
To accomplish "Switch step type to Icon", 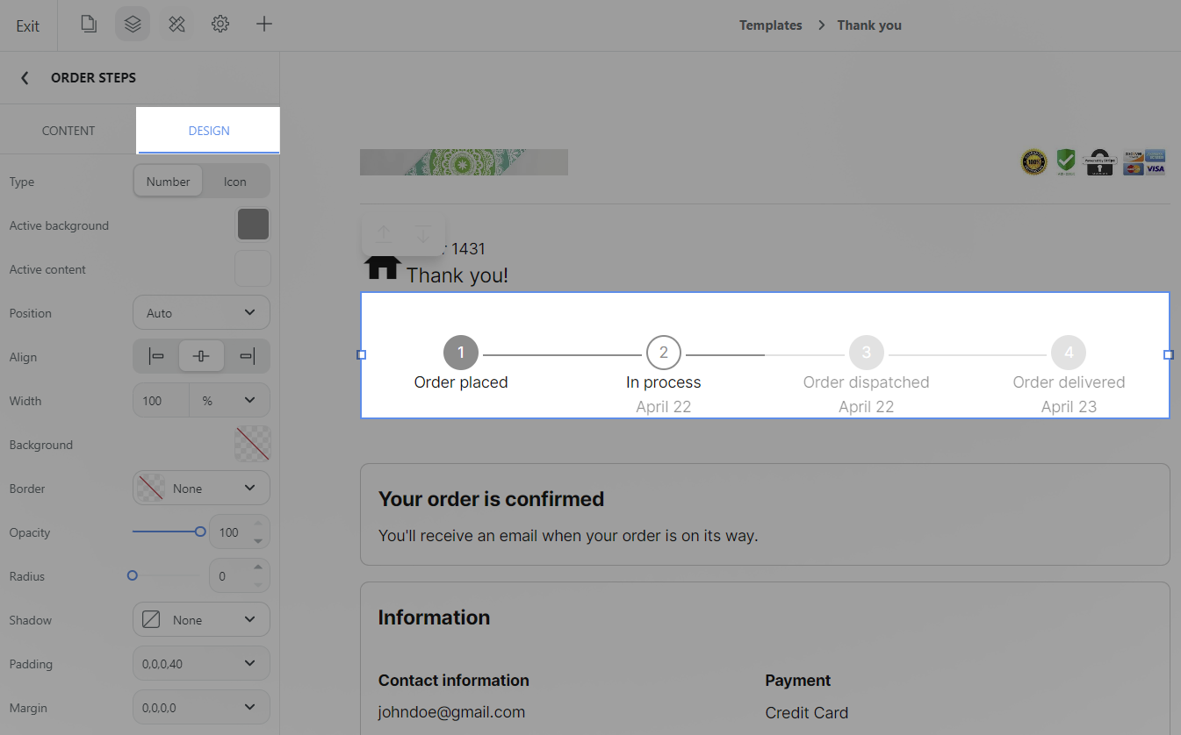I will [234, 182].
